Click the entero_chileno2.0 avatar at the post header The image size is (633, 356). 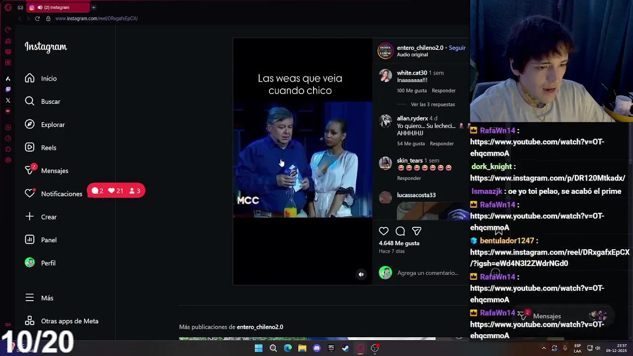(x=385, y=50)
